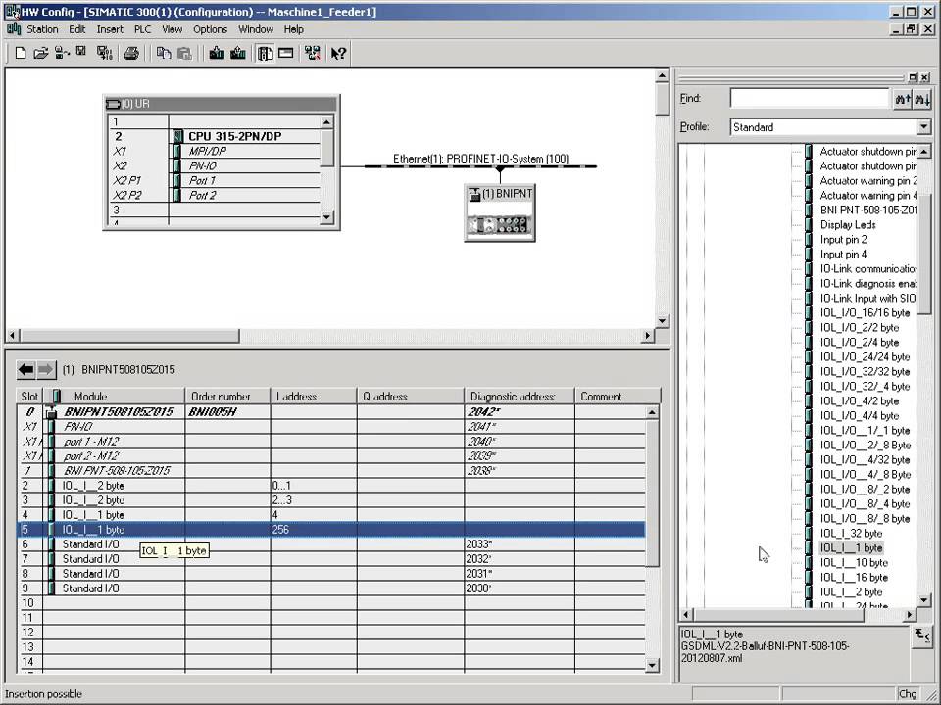
Task: Click the Copy toolbar icon
Action: click(x=164, y=53)
